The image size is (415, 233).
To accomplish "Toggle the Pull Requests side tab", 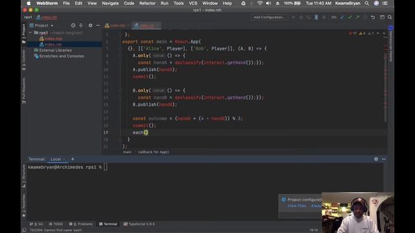I will pyautogui.click(x=24, y=91).
